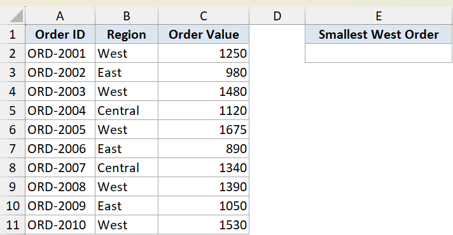The image size is (453, 235).
Task: Select row 10 header
Action: point(13,206)
